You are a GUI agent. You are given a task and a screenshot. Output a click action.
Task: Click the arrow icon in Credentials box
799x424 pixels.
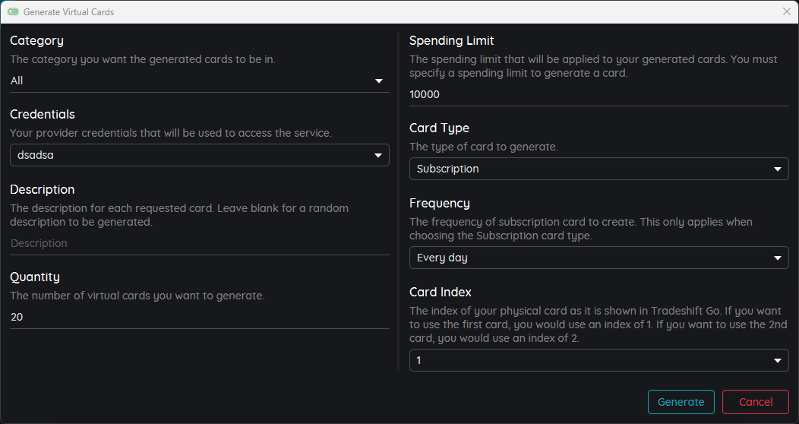(x=378, y=156)
